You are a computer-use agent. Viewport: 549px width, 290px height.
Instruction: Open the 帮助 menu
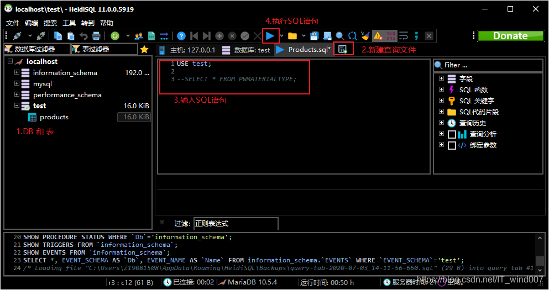pos(107,23)
